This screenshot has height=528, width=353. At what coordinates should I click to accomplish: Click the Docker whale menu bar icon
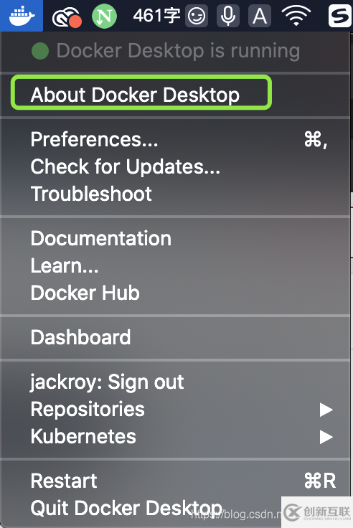pyautogui.click(x=22, y=16)
